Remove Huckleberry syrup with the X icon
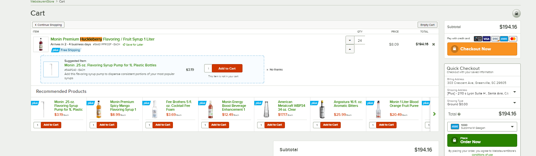536x156 pixels. (434, 44)
